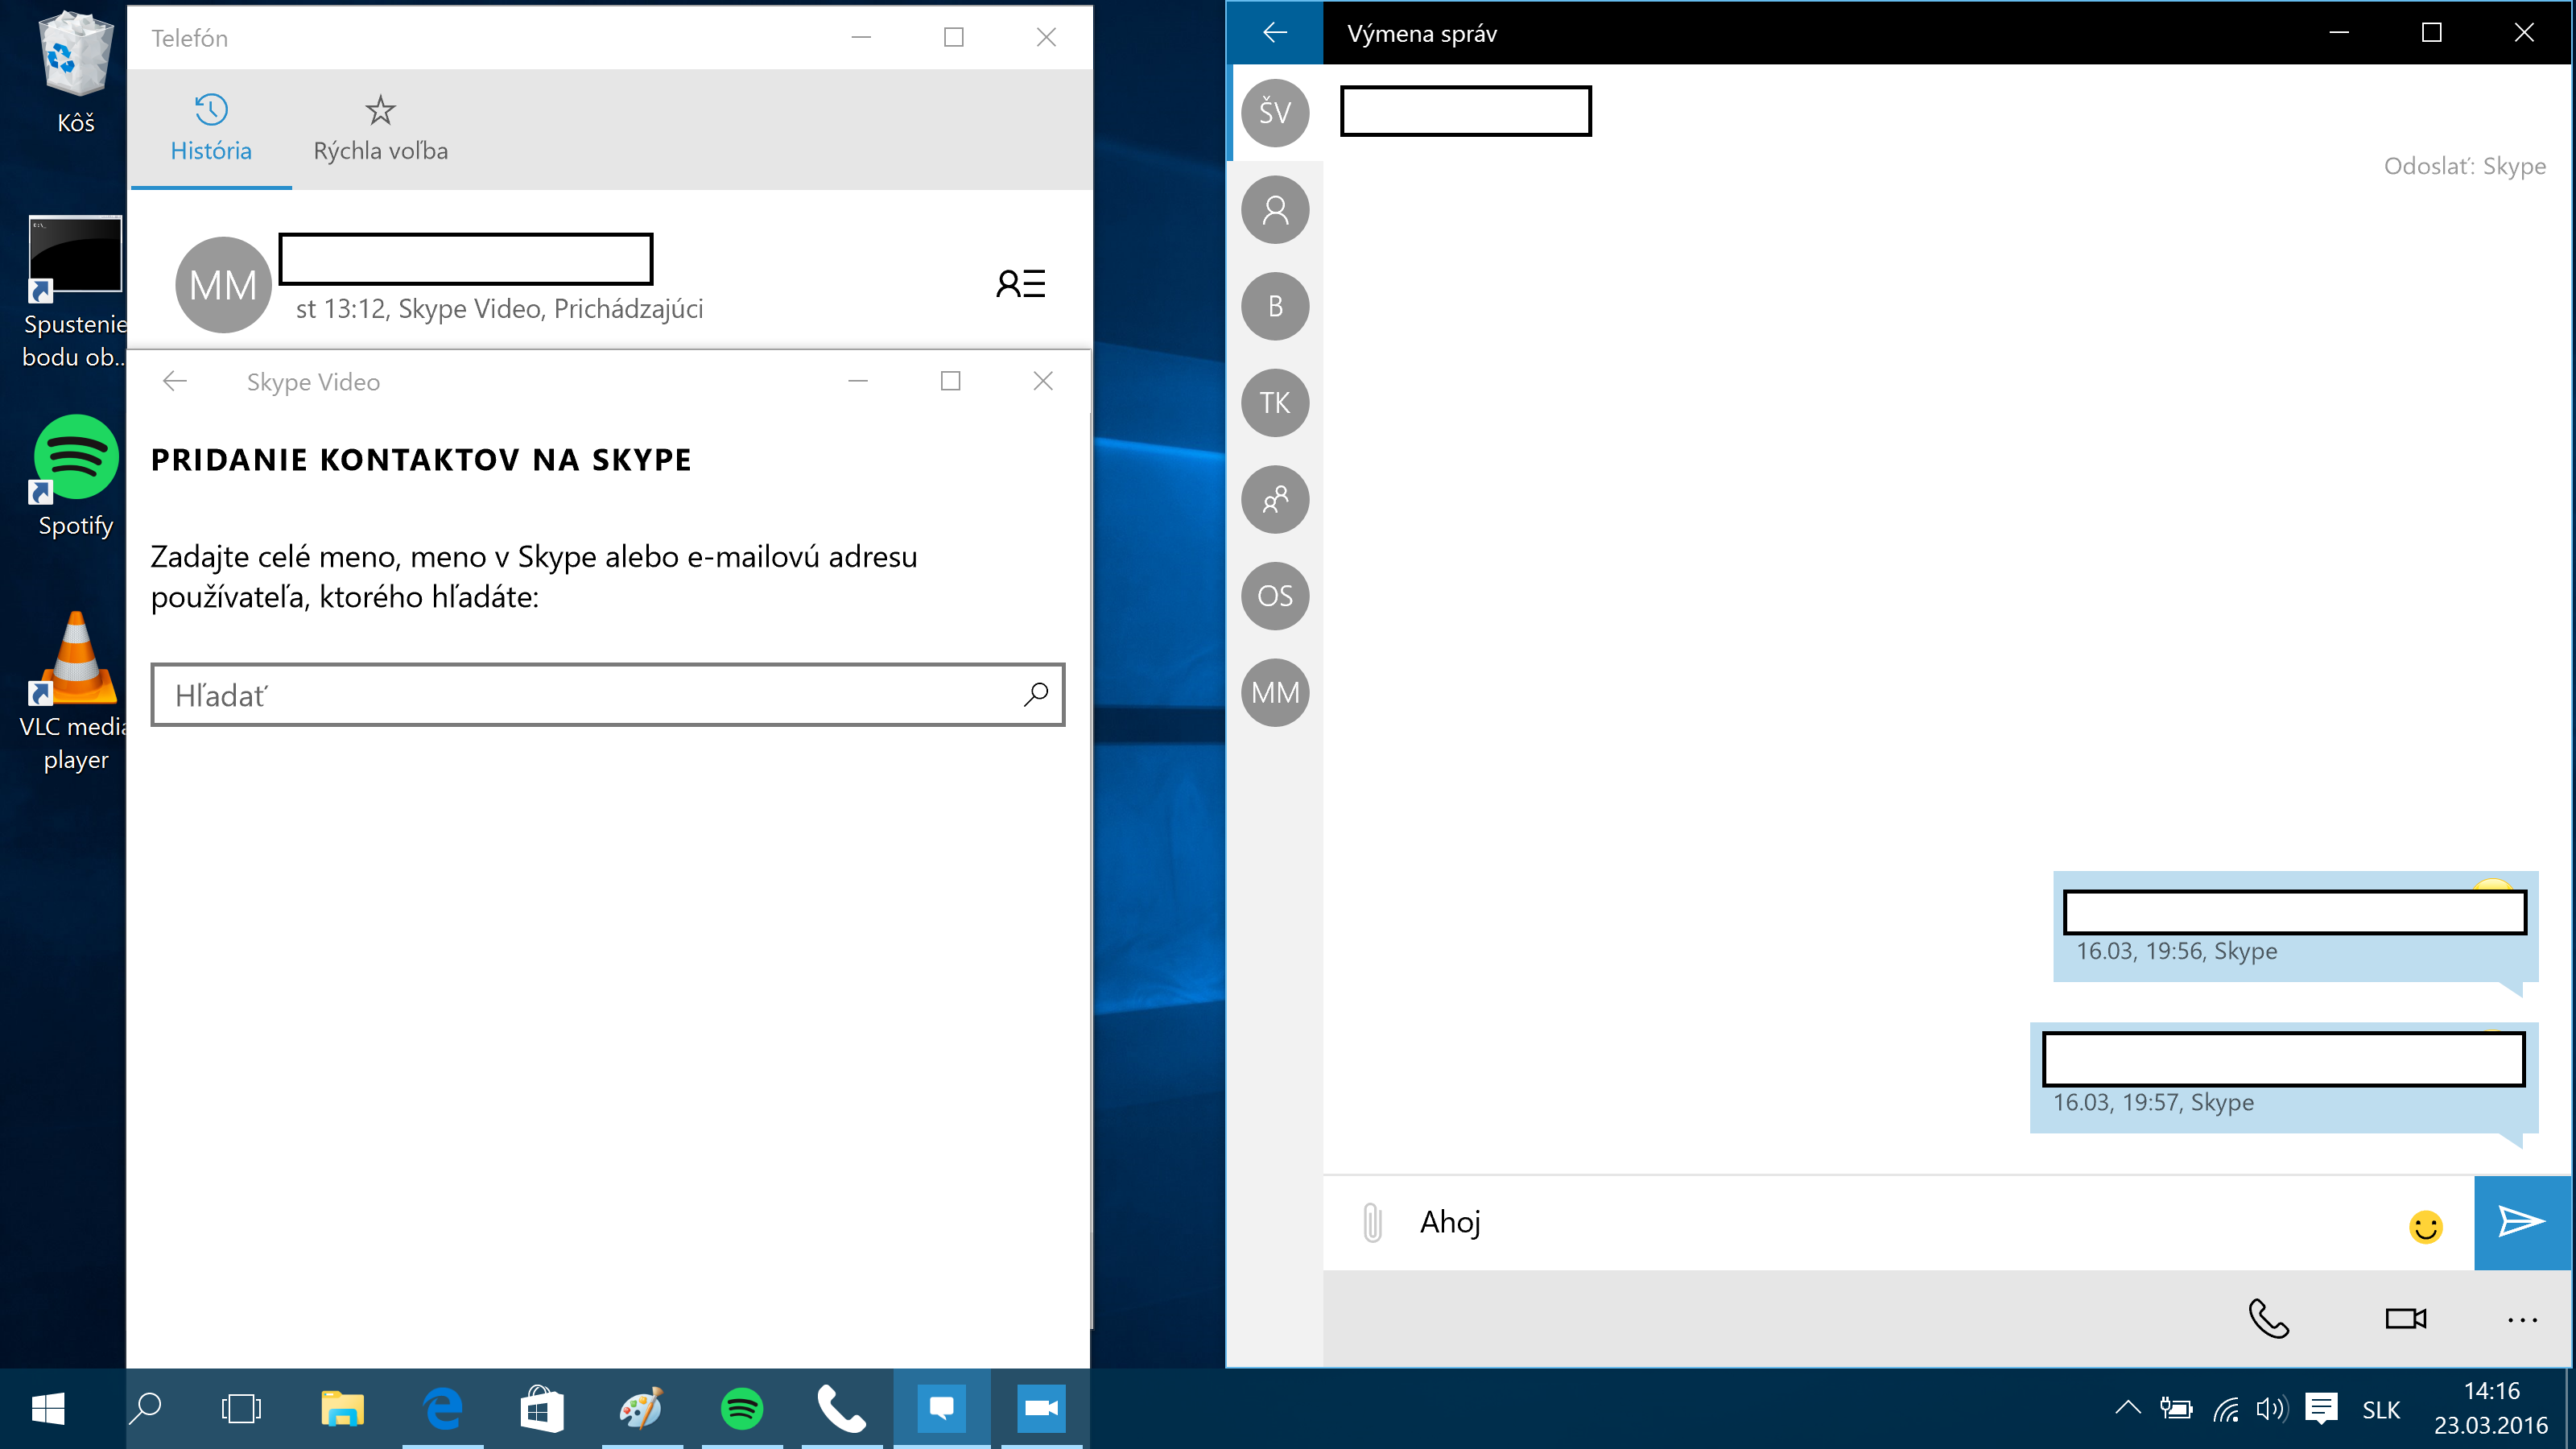Select the MM avatar in call history

click(x=223, y=285)
